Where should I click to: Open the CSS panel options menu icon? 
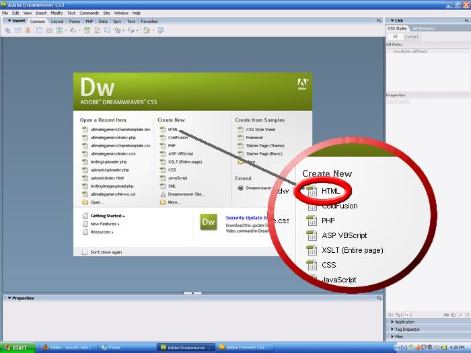click(x=466, y=20)
